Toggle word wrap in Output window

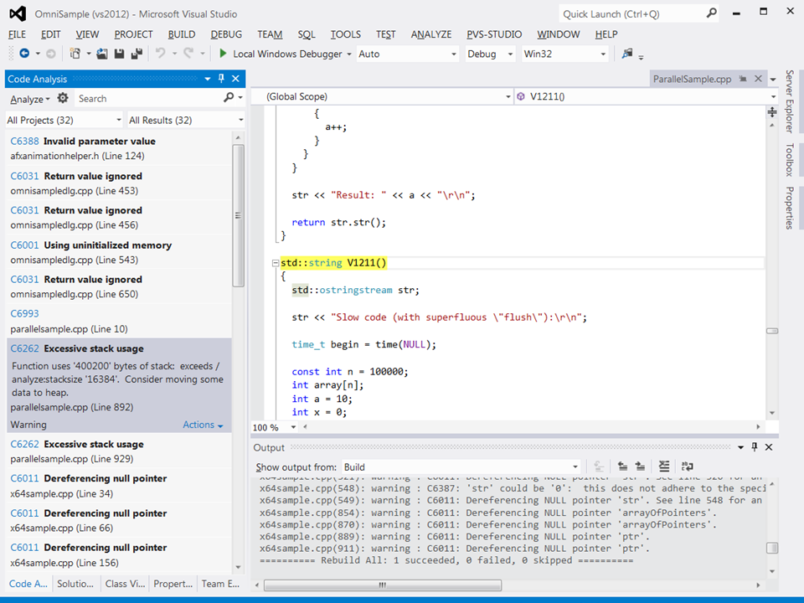[687, 466]
